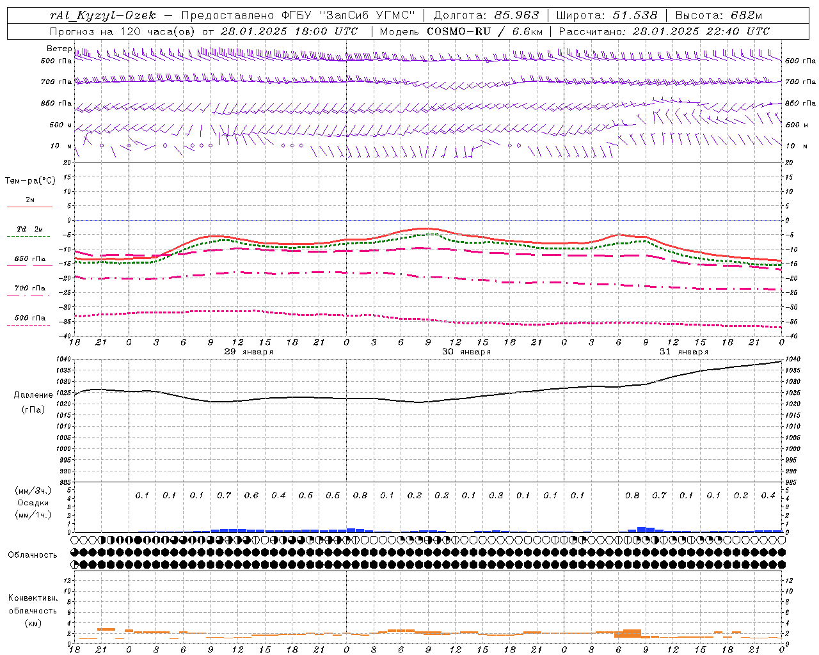This screenshot has width=819, height=655.
Task: Click the Модель COSMO-RU / 6.6км label
Action: [x=461, y=31]
